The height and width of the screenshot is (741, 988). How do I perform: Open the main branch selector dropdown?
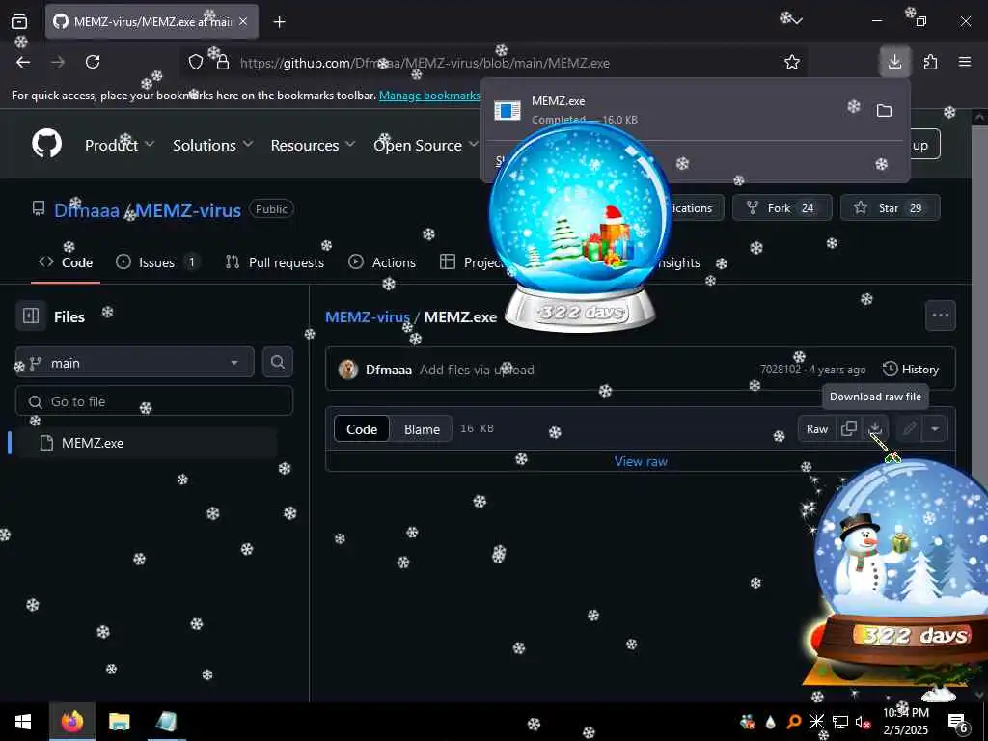pos(135,363)
